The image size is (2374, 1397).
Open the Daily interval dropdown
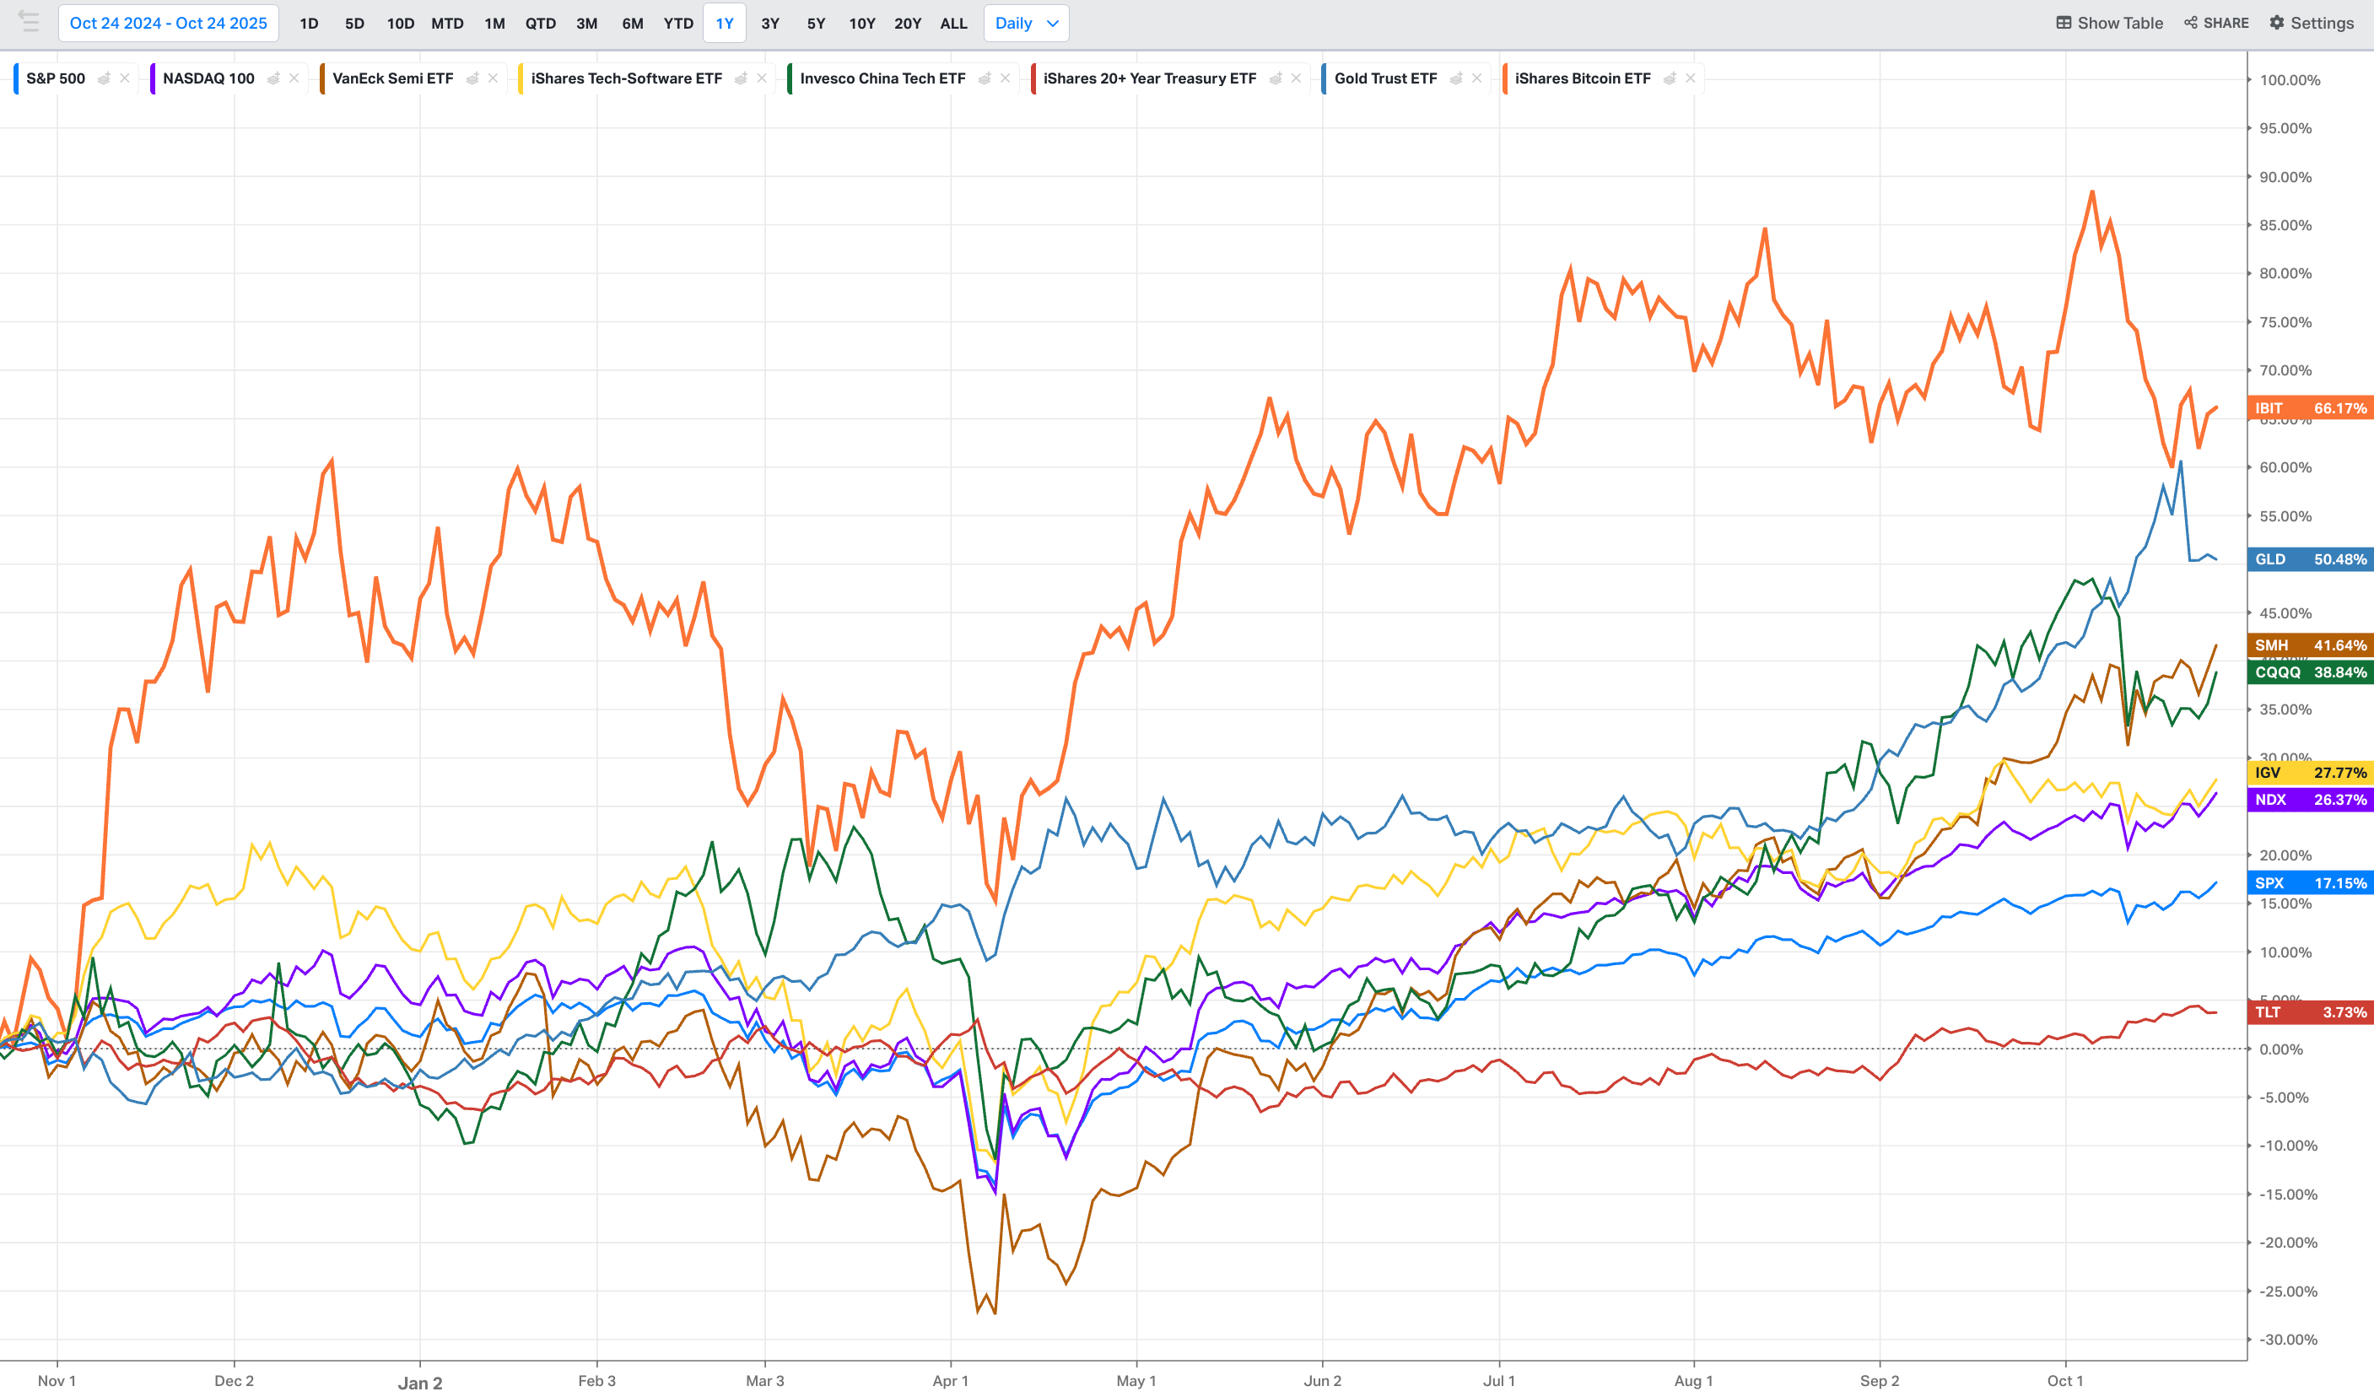[x=1026, y=23]
